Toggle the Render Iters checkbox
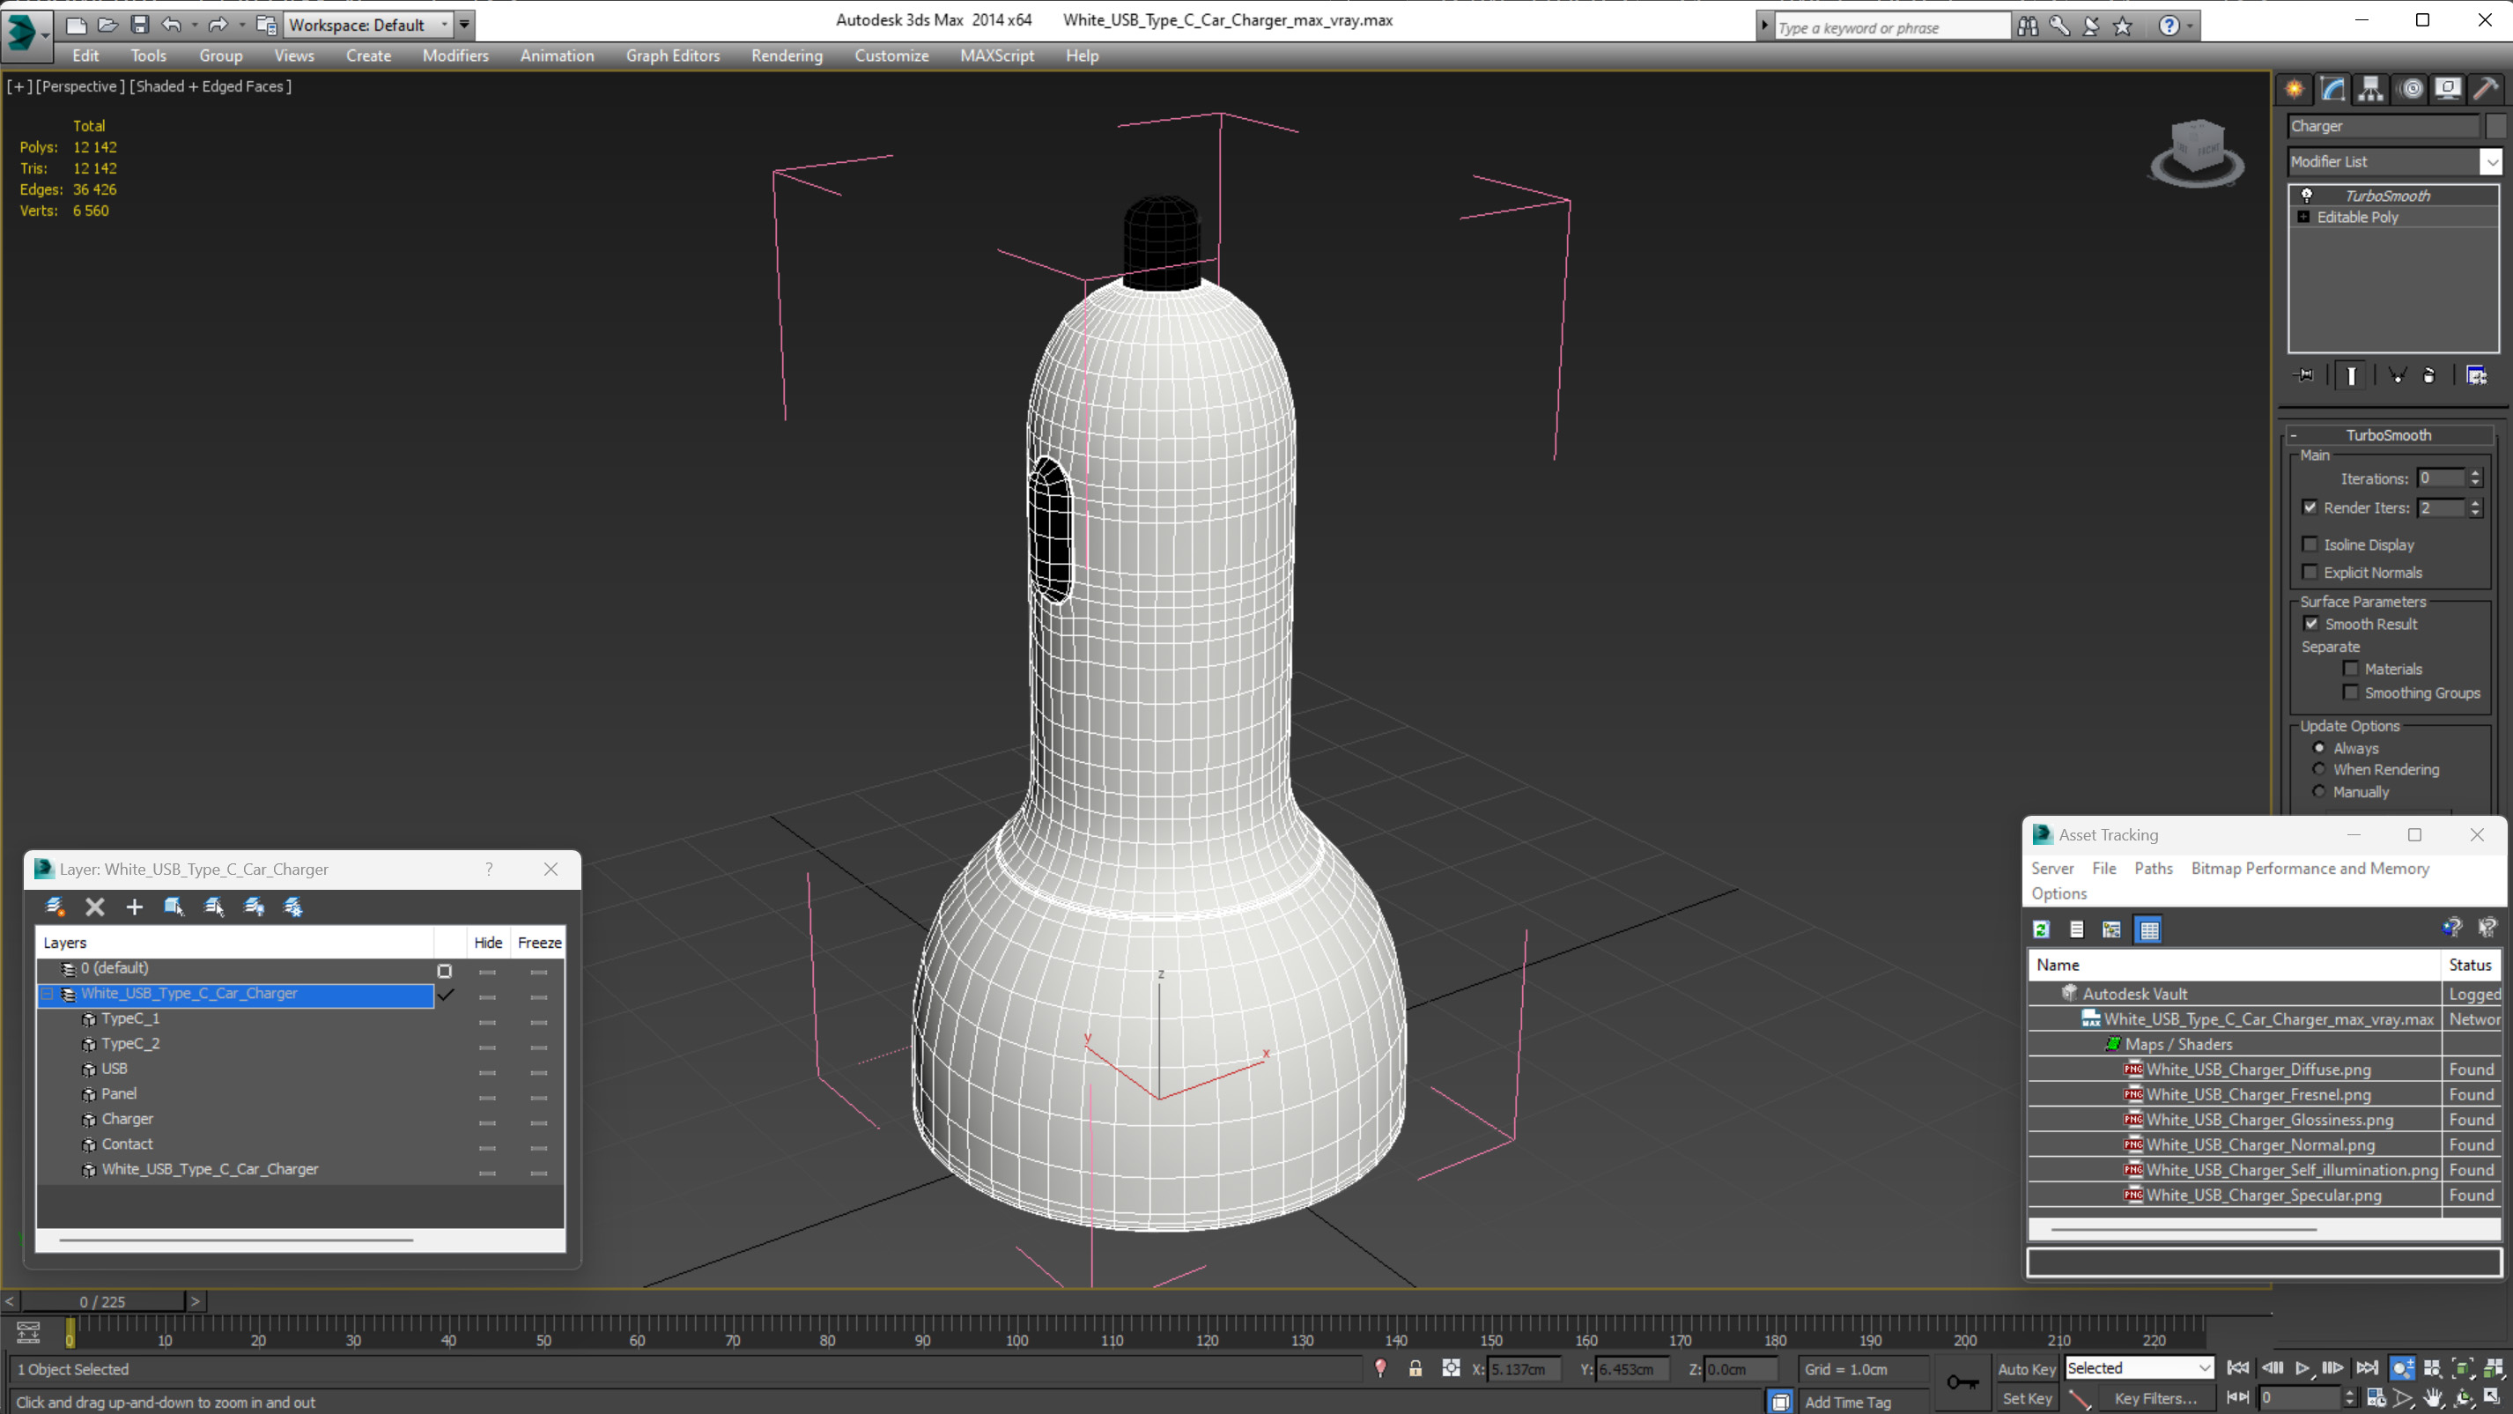 tap(2310, 507)
